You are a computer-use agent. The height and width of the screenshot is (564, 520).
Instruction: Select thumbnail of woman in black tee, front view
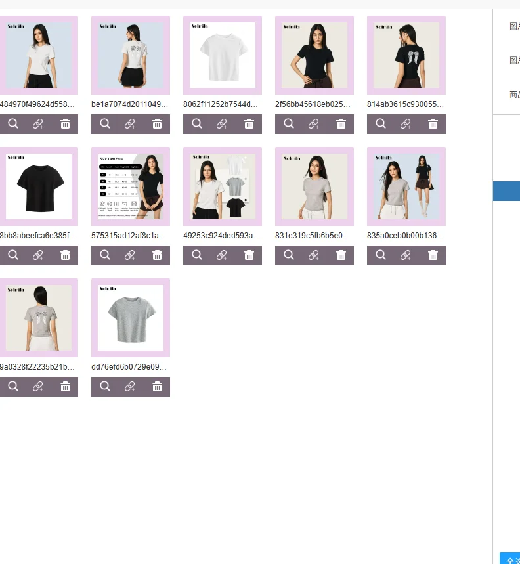click(x=314, y=55)
